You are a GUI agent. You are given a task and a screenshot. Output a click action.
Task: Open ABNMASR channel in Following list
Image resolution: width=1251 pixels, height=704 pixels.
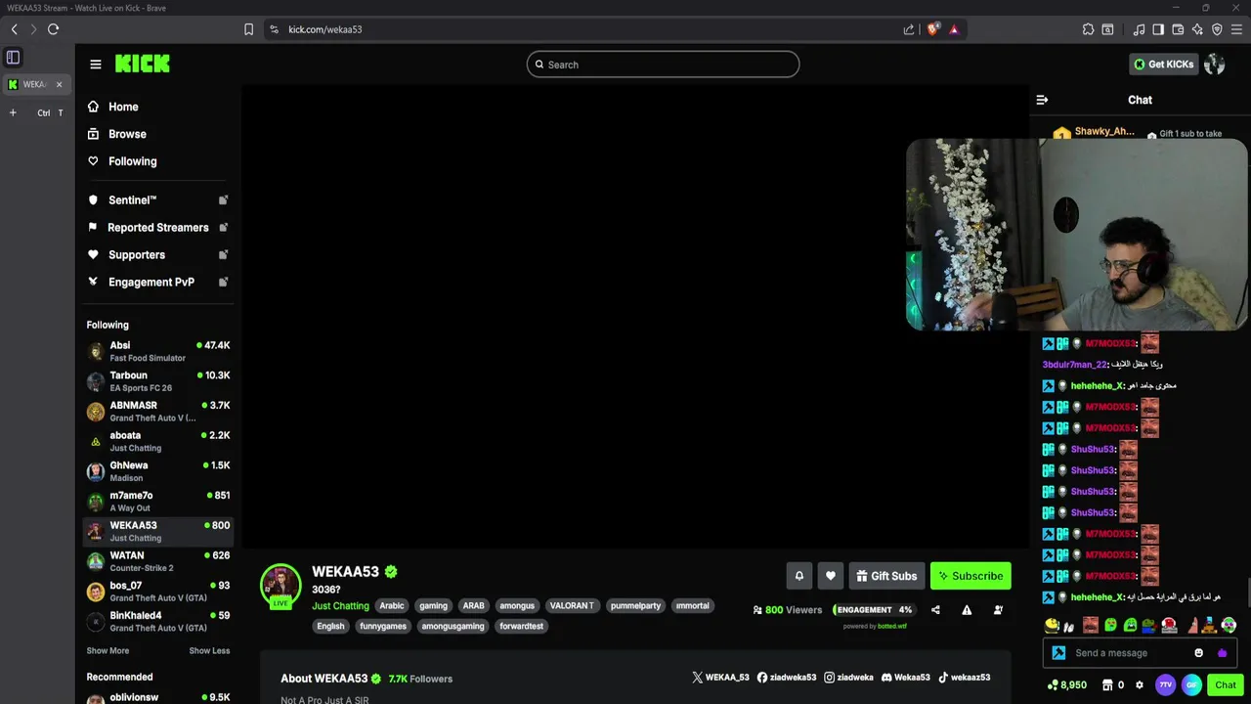(x=158, y=412)
